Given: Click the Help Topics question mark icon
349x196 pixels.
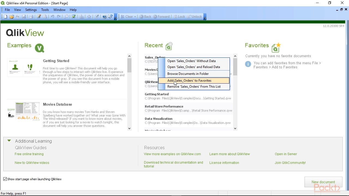Looking at the screenshot, I should [x=104, y=17].
